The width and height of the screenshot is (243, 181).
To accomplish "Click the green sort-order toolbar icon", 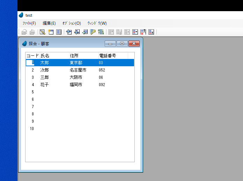I will tap(101, 32).
